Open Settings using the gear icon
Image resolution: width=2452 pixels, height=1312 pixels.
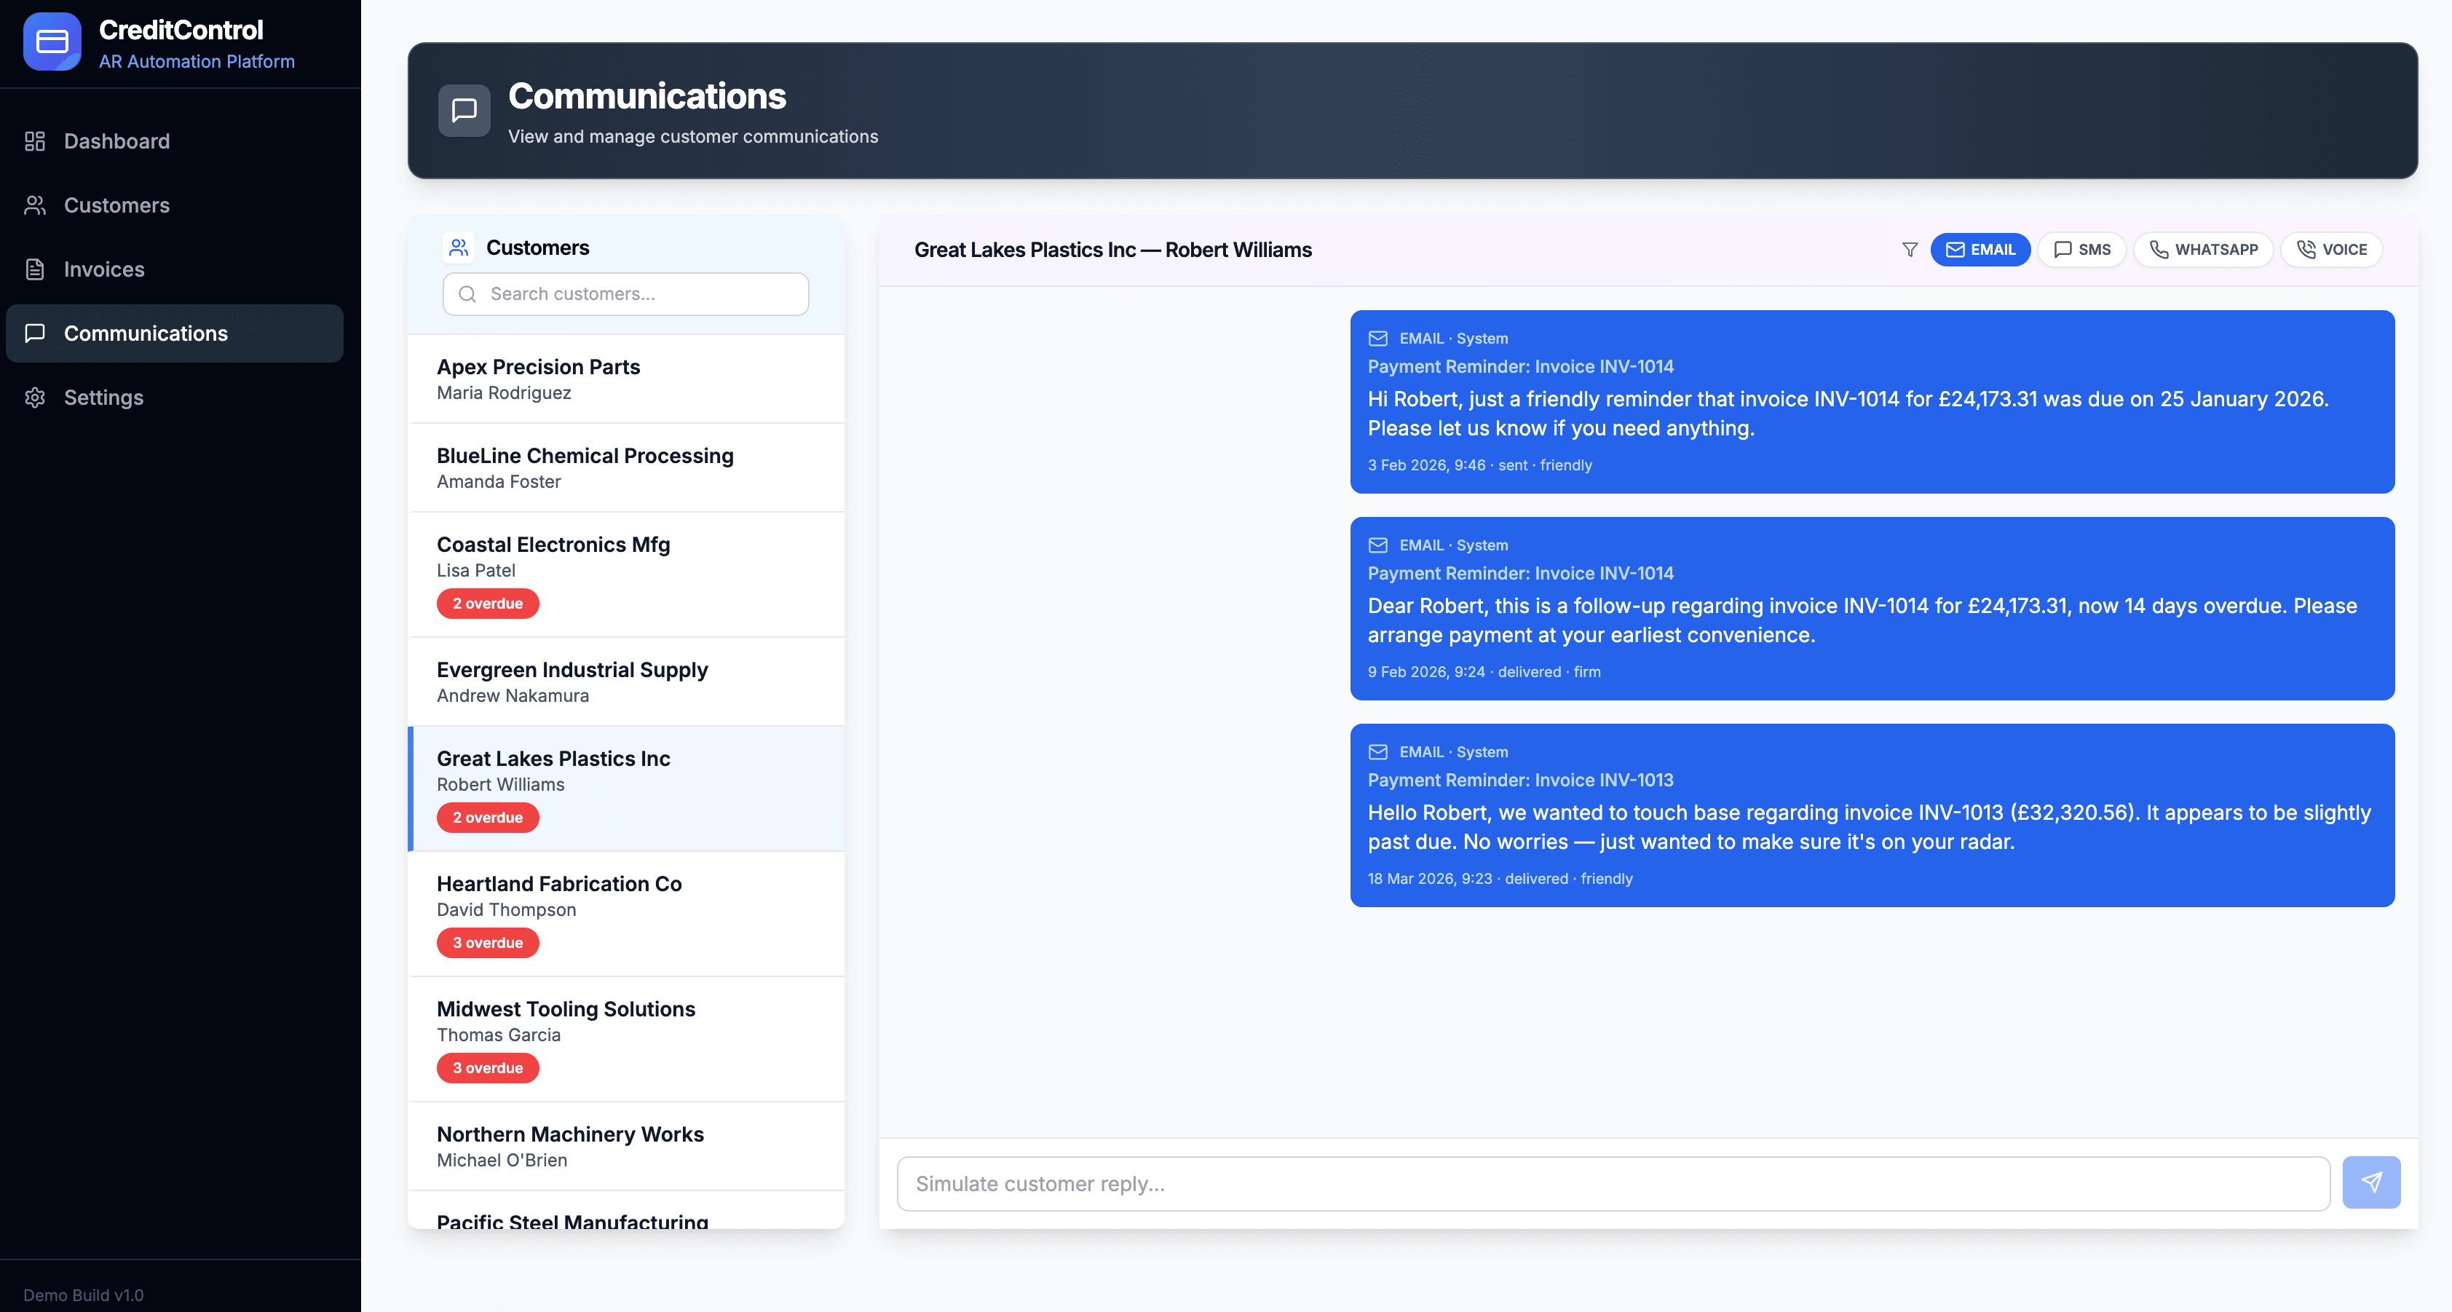coord(34,397)
